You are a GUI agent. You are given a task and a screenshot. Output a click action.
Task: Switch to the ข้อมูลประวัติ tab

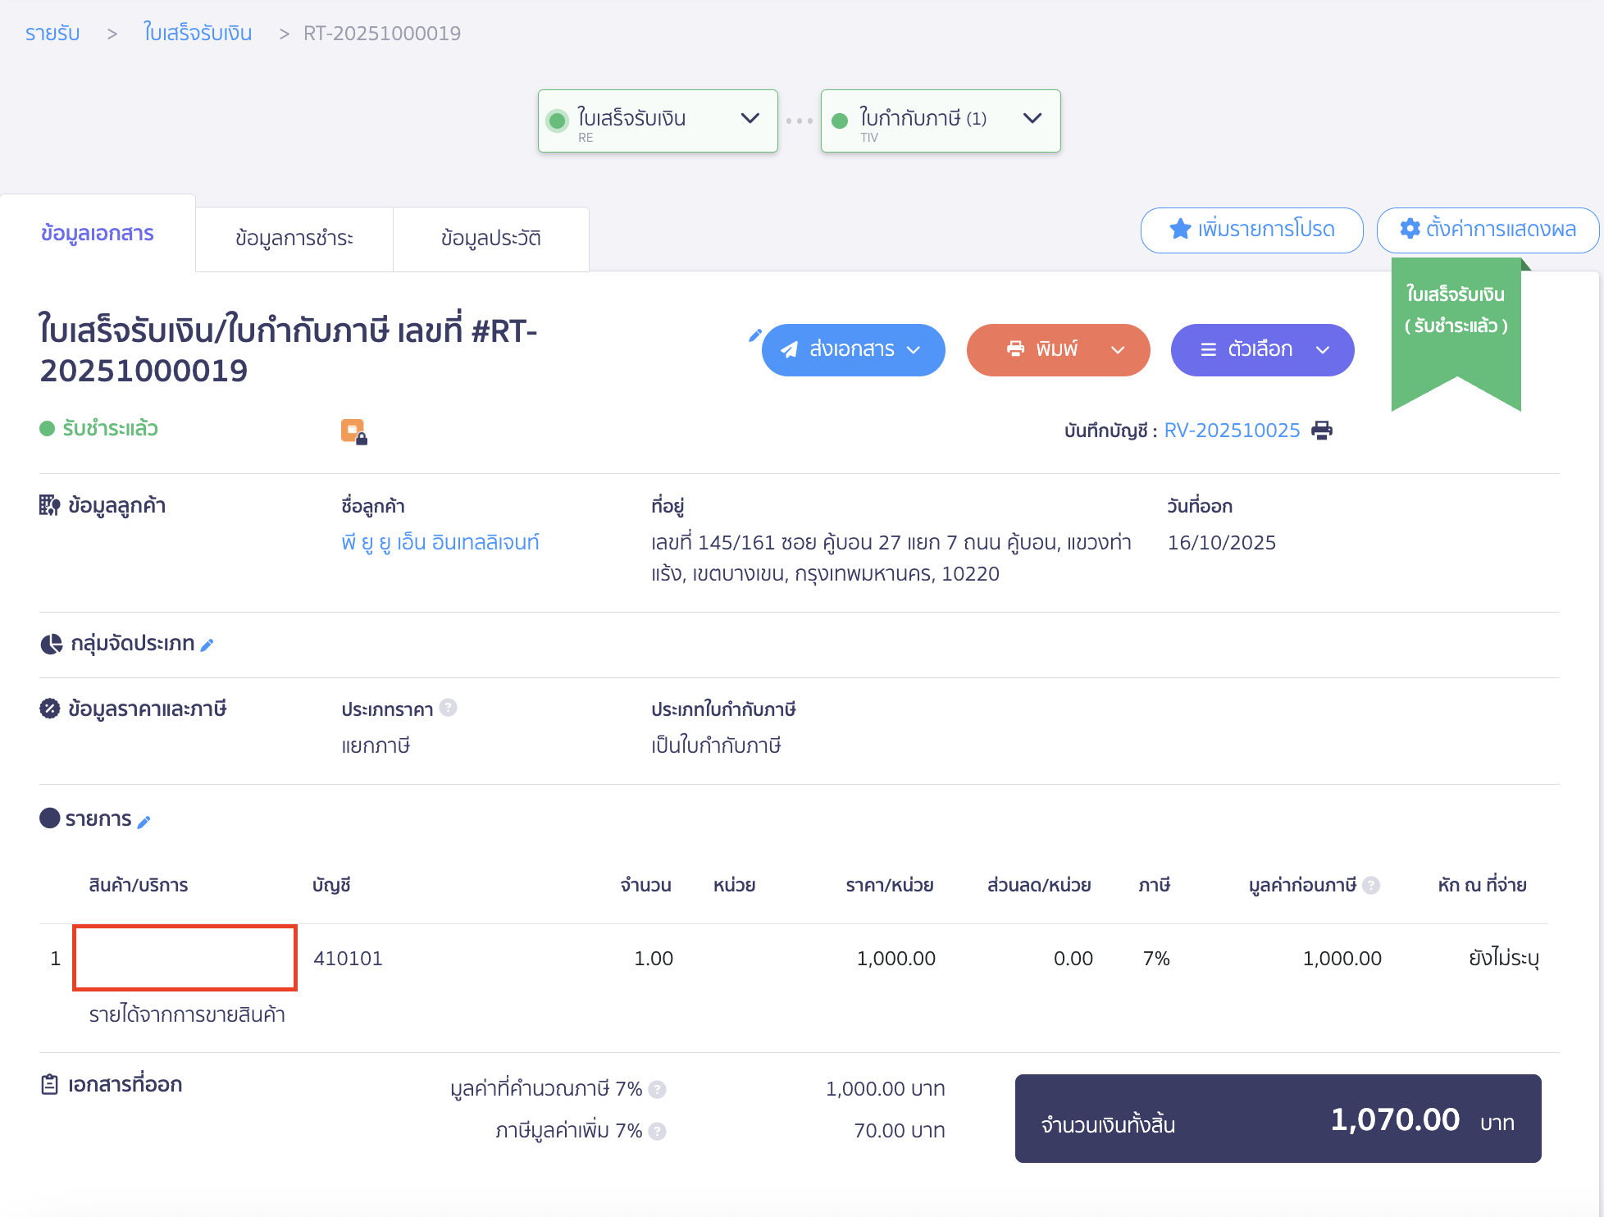click(490, 238)
